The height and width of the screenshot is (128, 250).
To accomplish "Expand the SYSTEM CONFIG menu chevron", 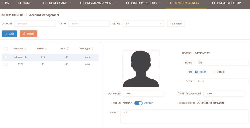I will point(202,3).
